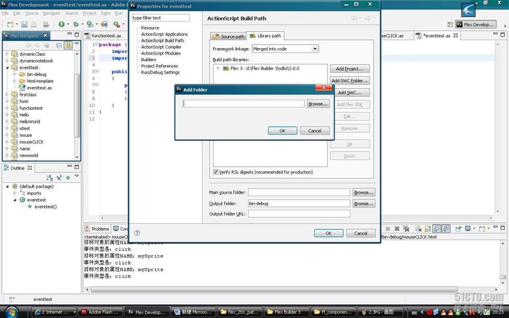
Task: Click the green Run toolbar icon
Action: click(x=61, y=24)
